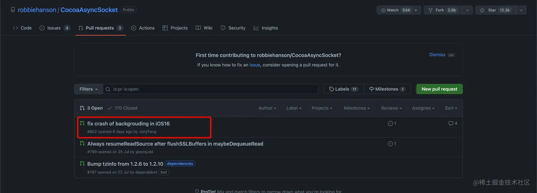Open the Labels list
Image resolution: width=537 pixels, height=193 pixels.
click(344, 89)
